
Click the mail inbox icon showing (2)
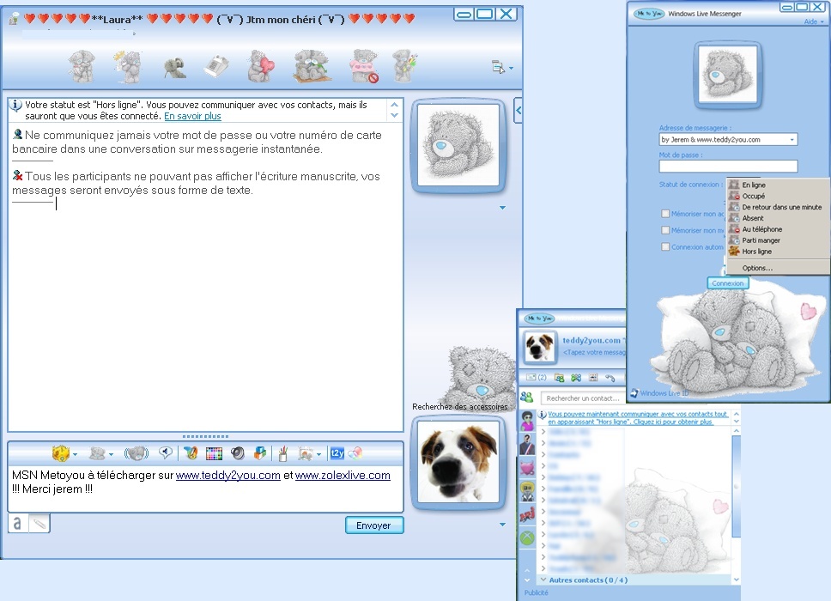(536, 378)
